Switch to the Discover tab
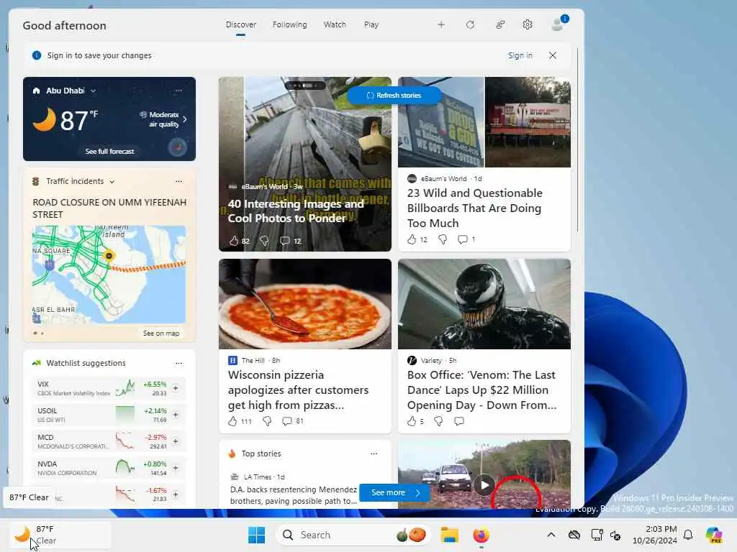Image resolution: width=737 pixels, height=552 pixels. tap(240, 24)
